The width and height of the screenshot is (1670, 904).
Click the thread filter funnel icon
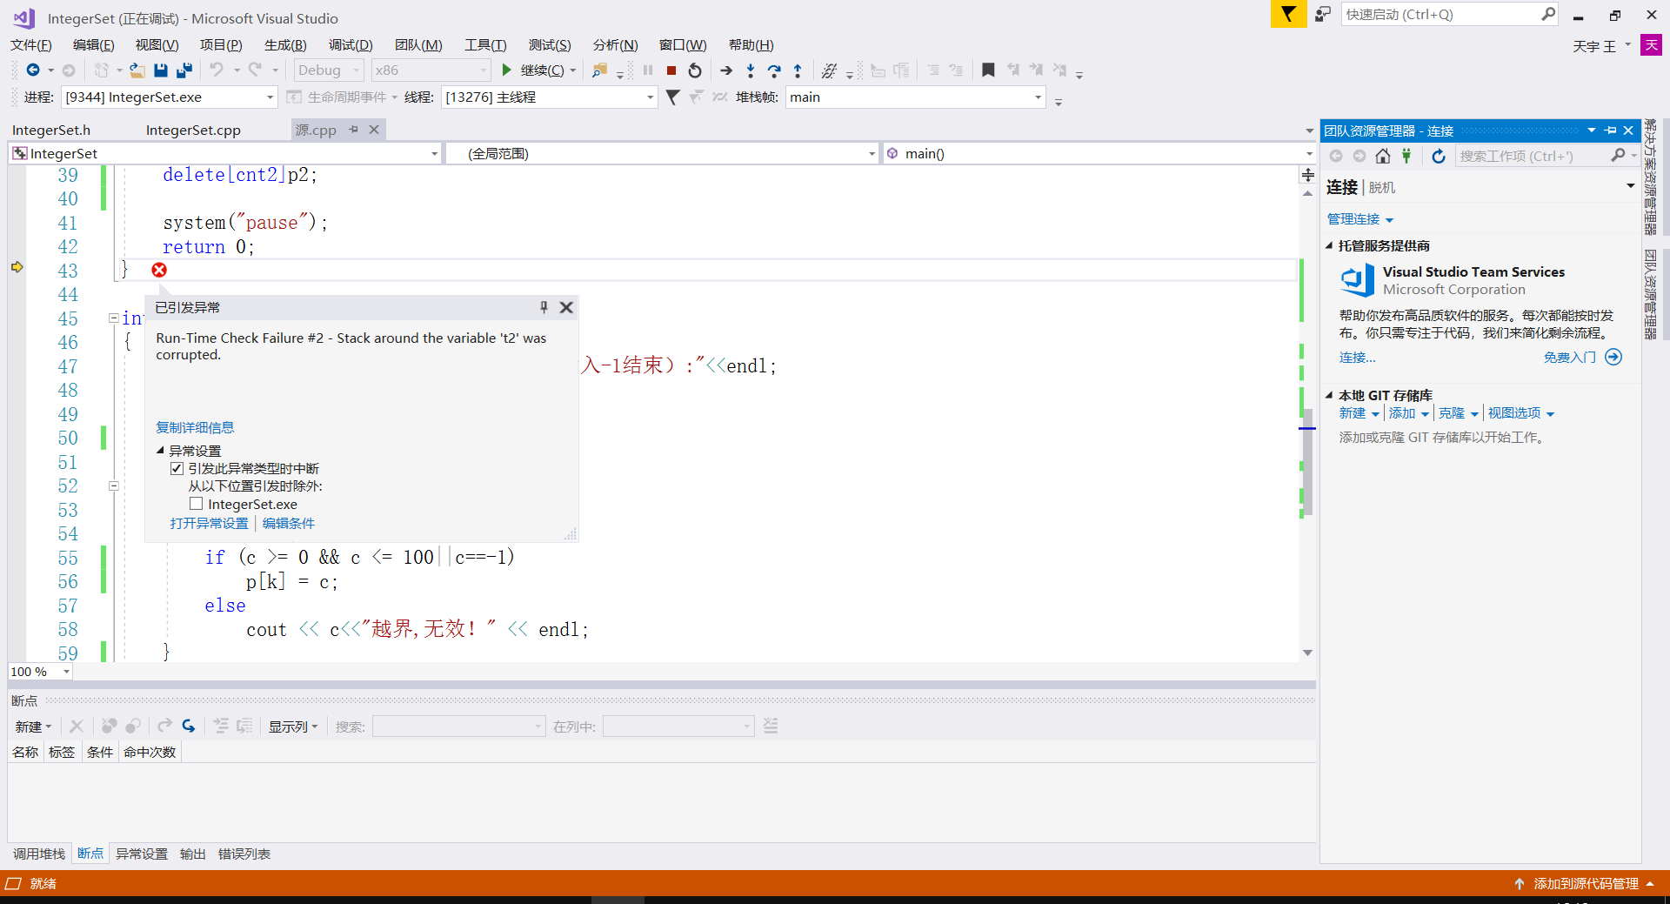coord(672,97)
